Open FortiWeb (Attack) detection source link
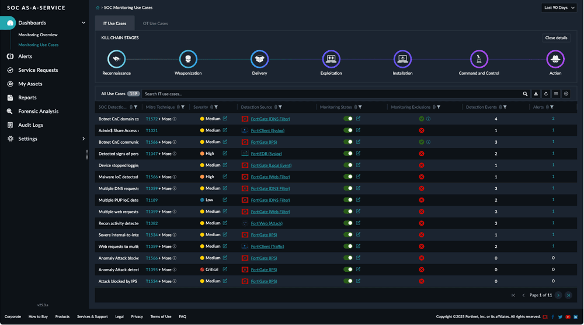This screenshot has height=325, width=584. point(267,223)
